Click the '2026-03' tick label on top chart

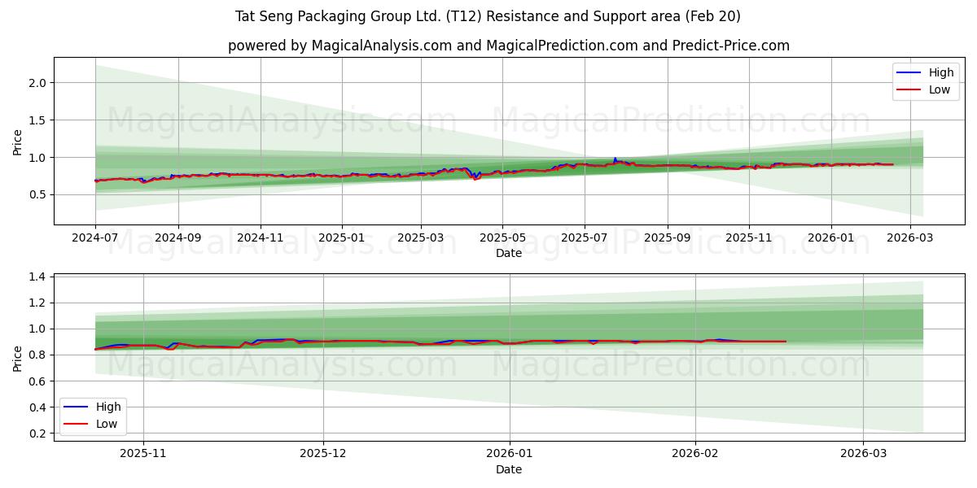click(x=910, y=238)
